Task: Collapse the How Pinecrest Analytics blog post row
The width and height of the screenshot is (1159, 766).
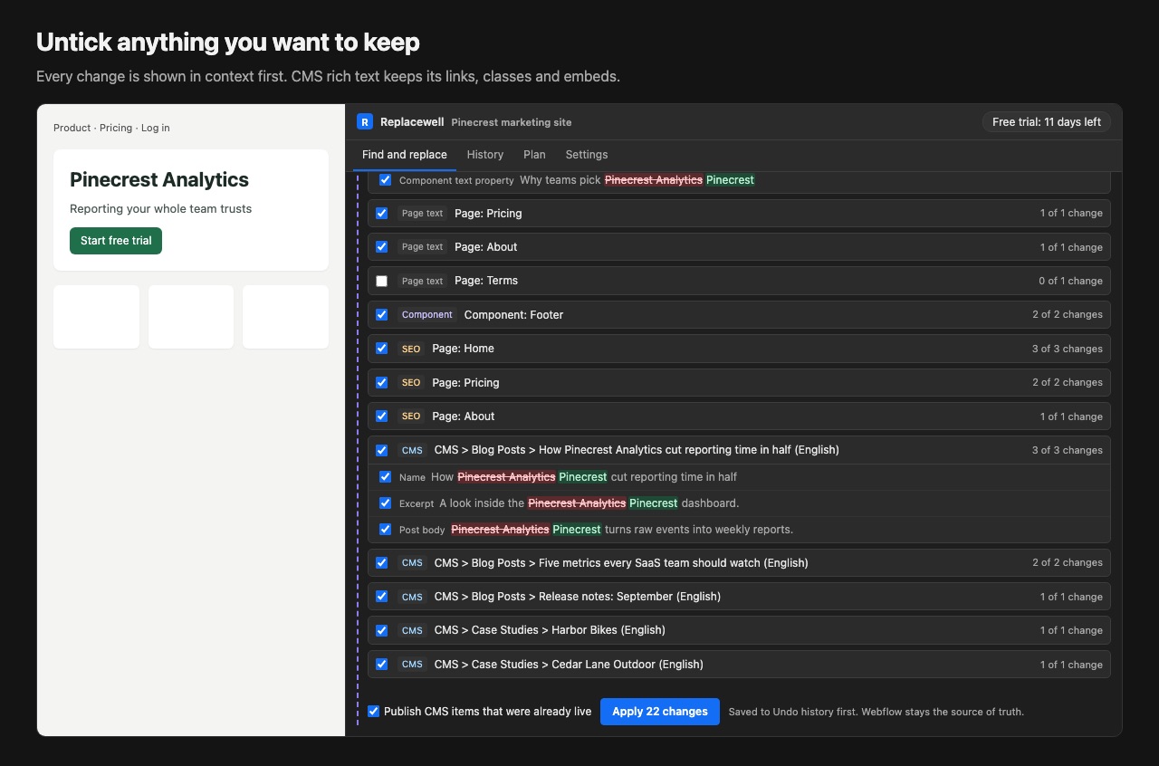Action: pos(739,450)
